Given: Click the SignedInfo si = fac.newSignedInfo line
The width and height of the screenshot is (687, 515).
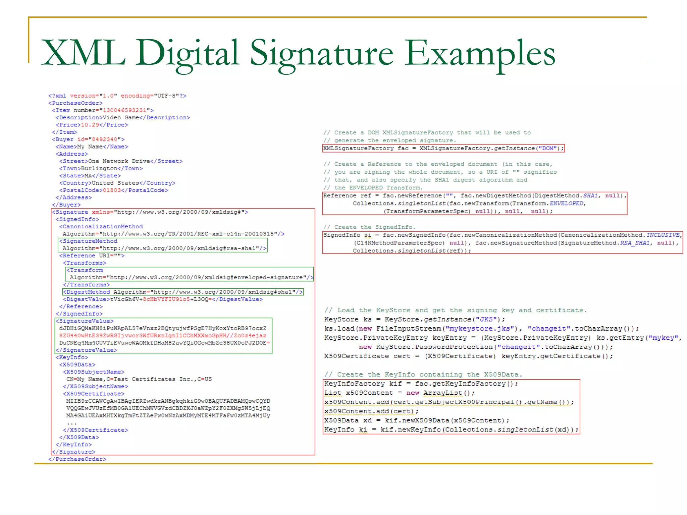Looking at the screenshot, I should tap(503, 235).
